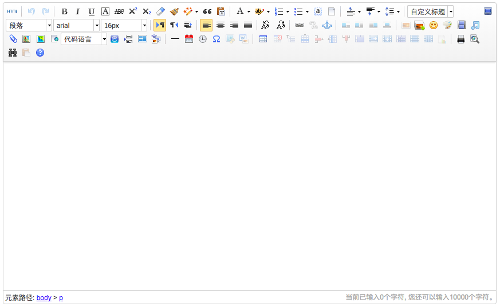Toggle underline formatting
The height and width of the screenshot is (307, 500).
click(x=92, y=11)
